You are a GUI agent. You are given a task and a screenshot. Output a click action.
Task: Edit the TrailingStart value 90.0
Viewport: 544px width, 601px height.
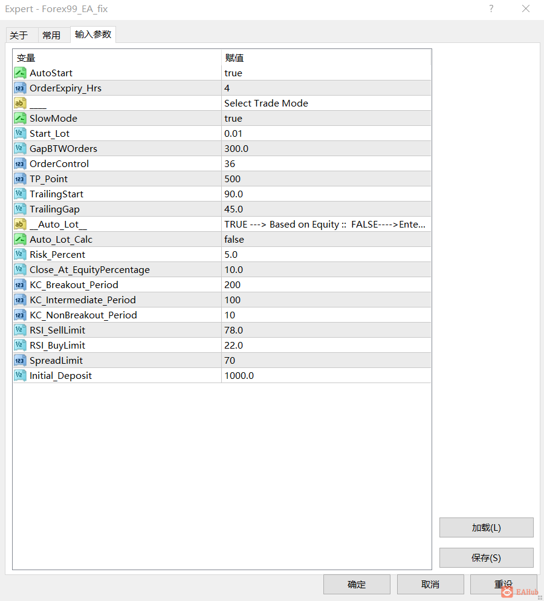(x=326, y=194)
